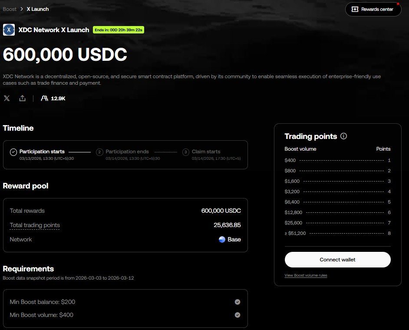Open View Boost volume rules link
The height and width of the screenshot is (330, 409).
pyautogui.click(x=306, y=275)
